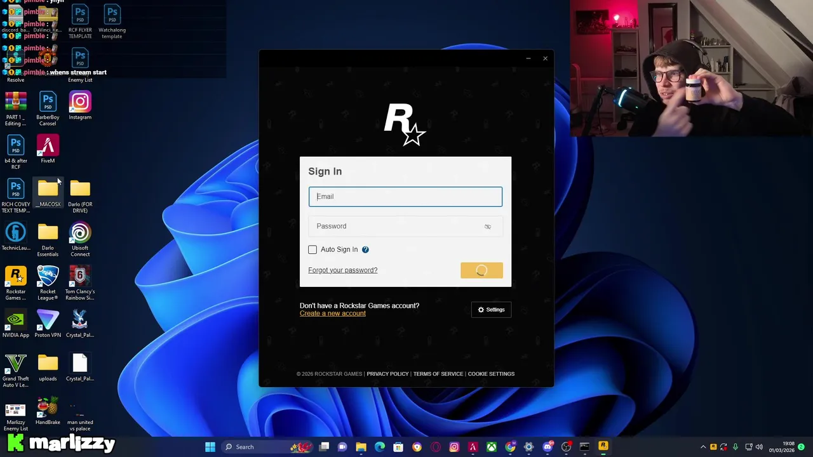813x457 pixels.
Task: Open Task View in taskbar
Action: (324, 447)
